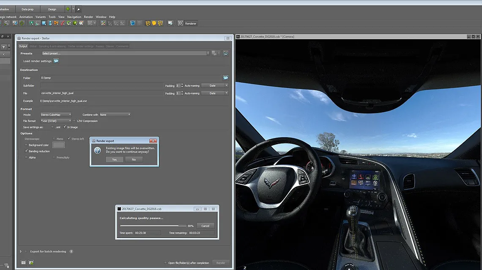Enable the LZW Compression checkbox
The width and height of the screenshot is (482, 270).
74,121
